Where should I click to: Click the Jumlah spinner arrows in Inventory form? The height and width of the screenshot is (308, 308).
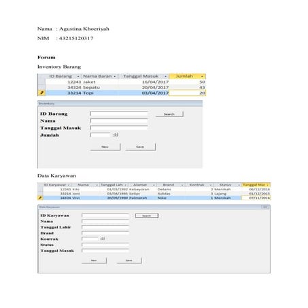(116, 135)
